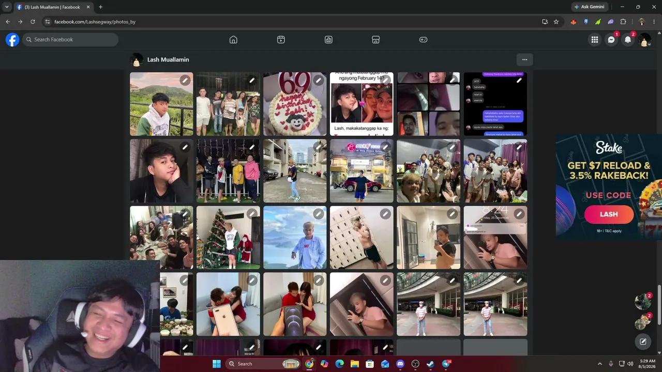Start a new message compose icon
The height and width of the screenshot is (372, 662).
pyautogui.click(x=643, y=341)
